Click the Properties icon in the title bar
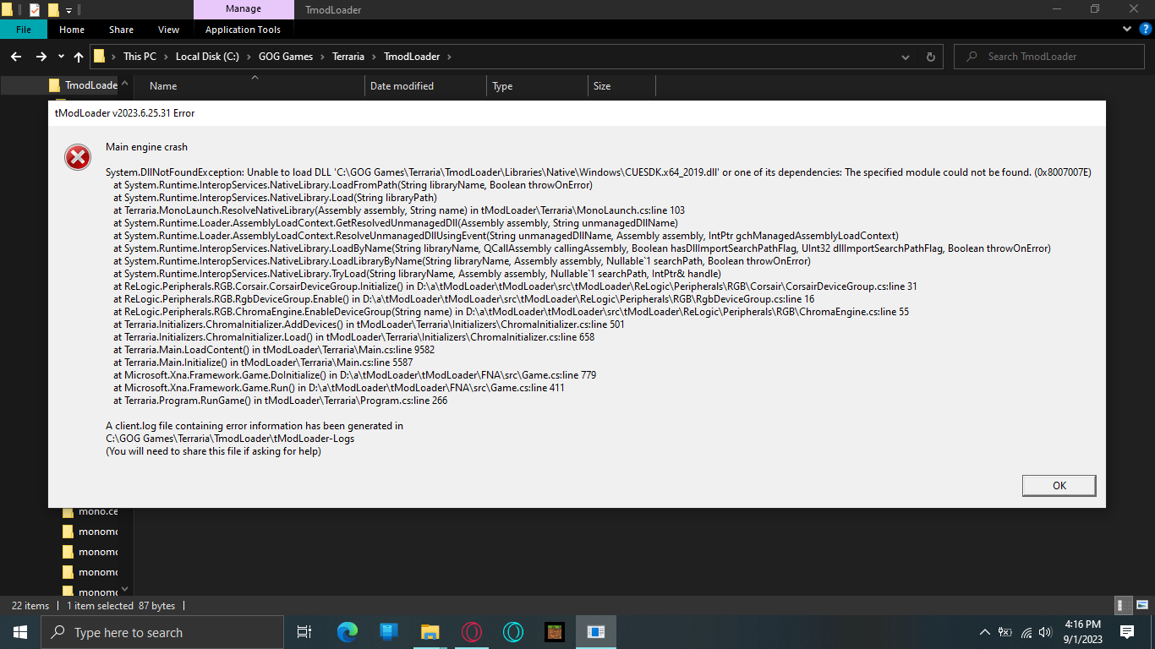The width and height of the screenshot is (1155, 649). [x=35, y=10]
